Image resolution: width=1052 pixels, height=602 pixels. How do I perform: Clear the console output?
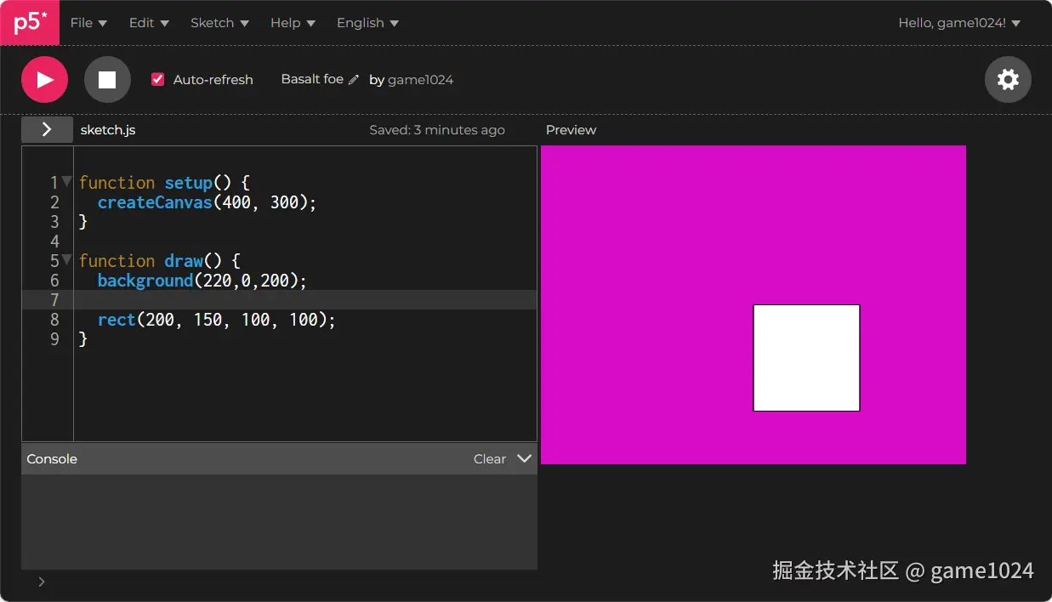(490, 458)
